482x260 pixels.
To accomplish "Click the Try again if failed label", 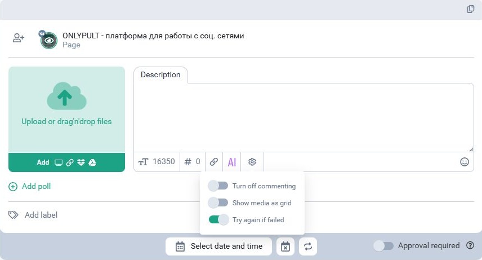I will click(258, 220).
